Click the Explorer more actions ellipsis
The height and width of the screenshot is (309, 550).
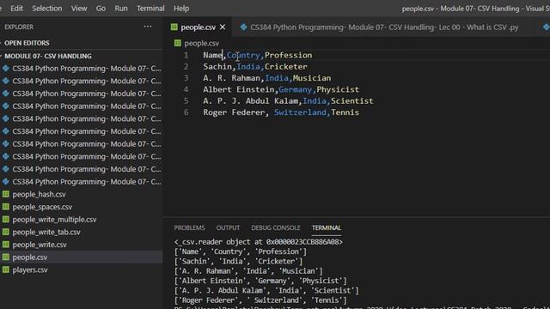tap(148, 27)
